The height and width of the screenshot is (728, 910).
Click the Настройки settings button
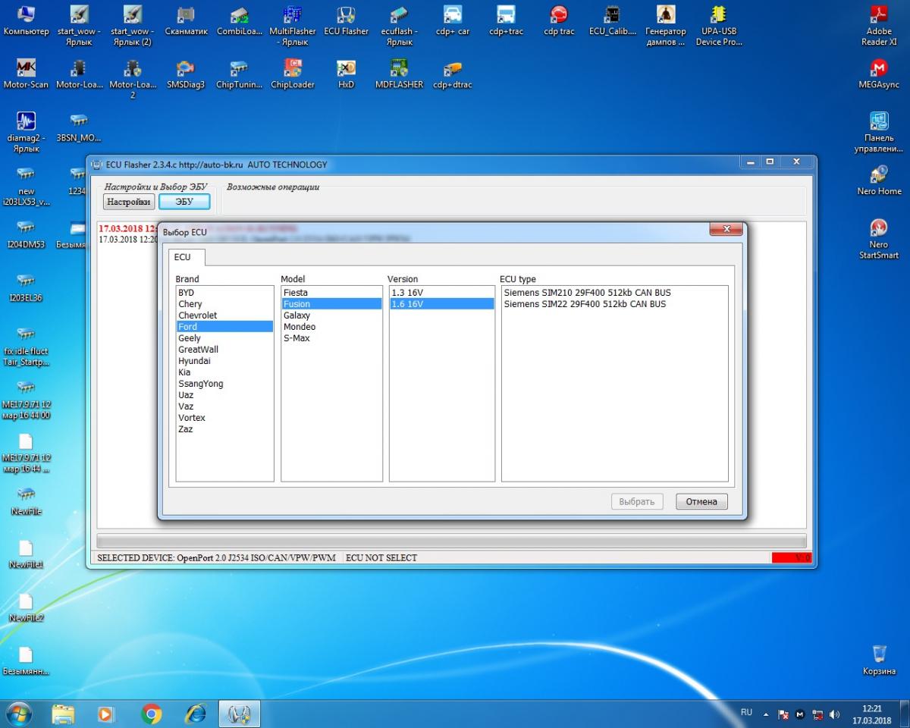(128, 202)
